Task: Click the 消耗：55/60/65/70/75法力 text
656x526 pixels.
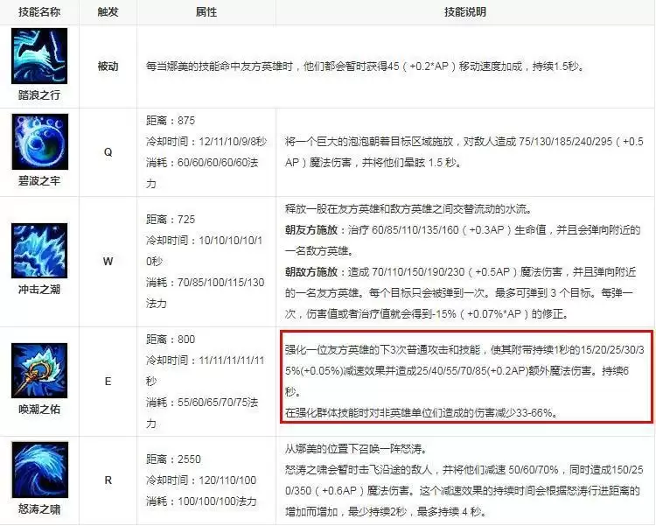Action: coord(202,413)
